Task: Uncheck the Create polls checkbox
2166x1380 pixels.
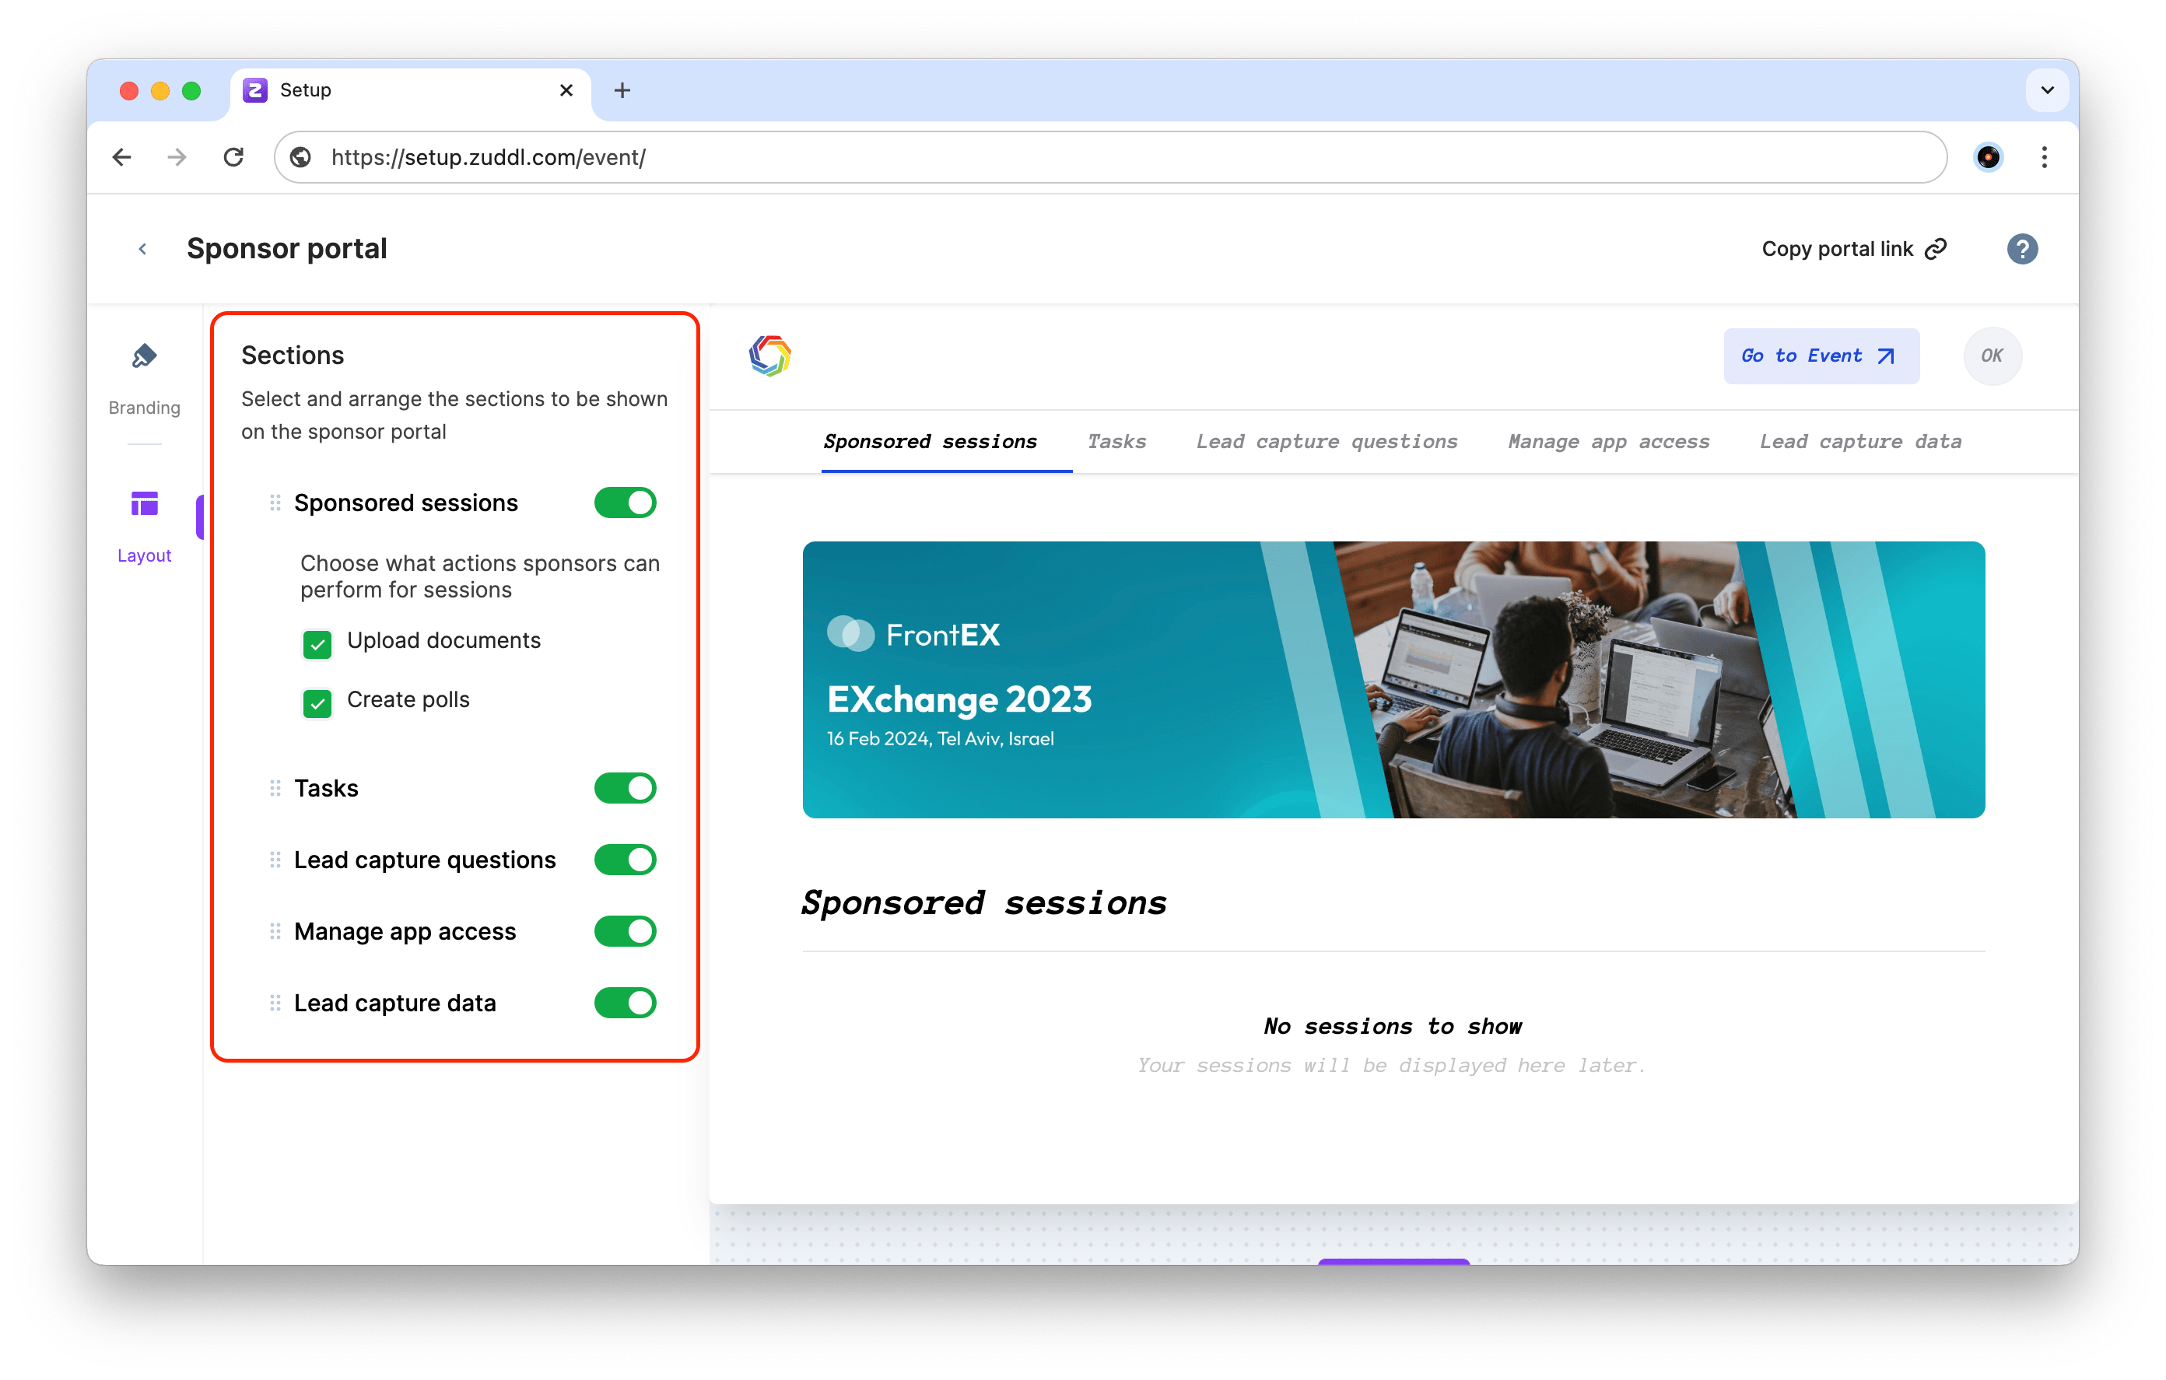Action: point(317,702)
